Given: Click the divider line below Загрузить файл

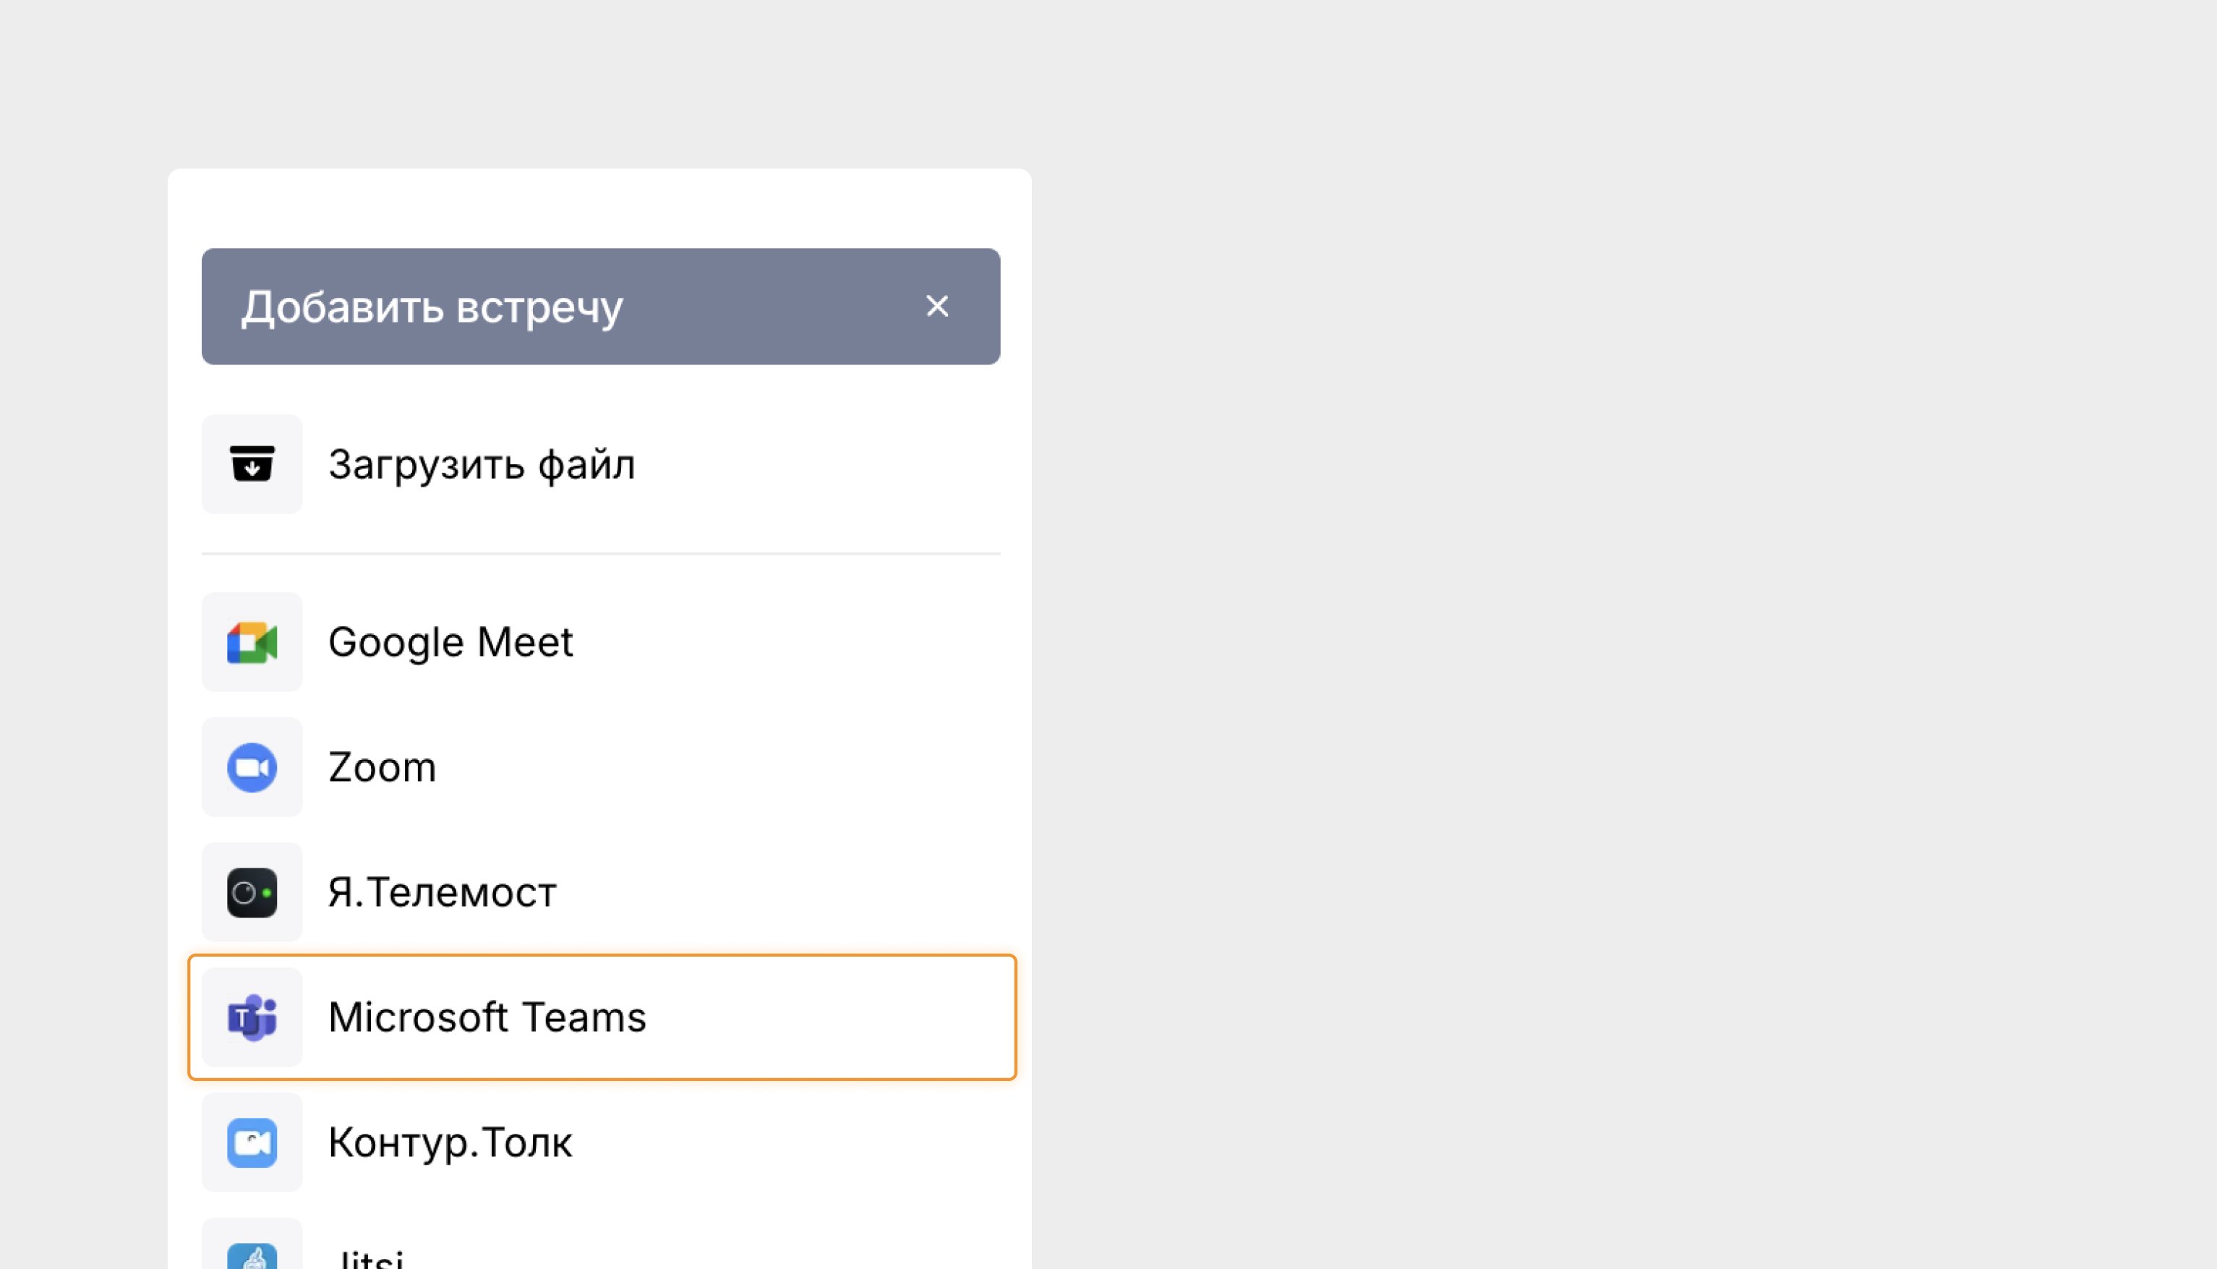Looking at the screenshot, I should coord(600,553).
